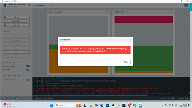Click the Write button with pencil icon
This screenshot has width=192, height=108.
point(16,52)
